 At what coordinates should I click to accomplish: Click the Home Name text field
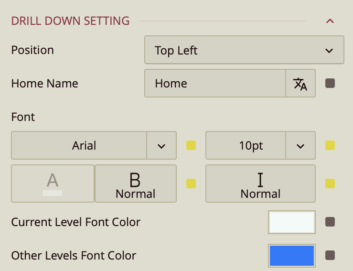(x=215, y=84)
